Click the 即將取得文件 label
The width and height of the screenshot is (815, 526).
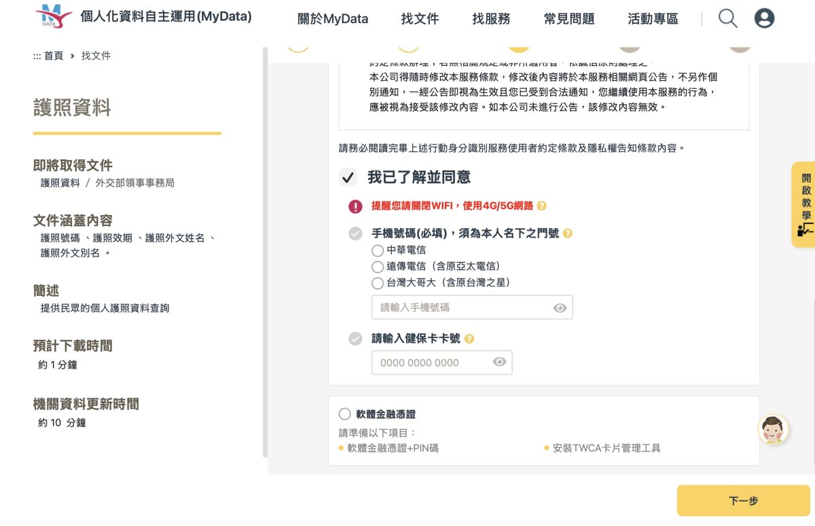[73, 166]
